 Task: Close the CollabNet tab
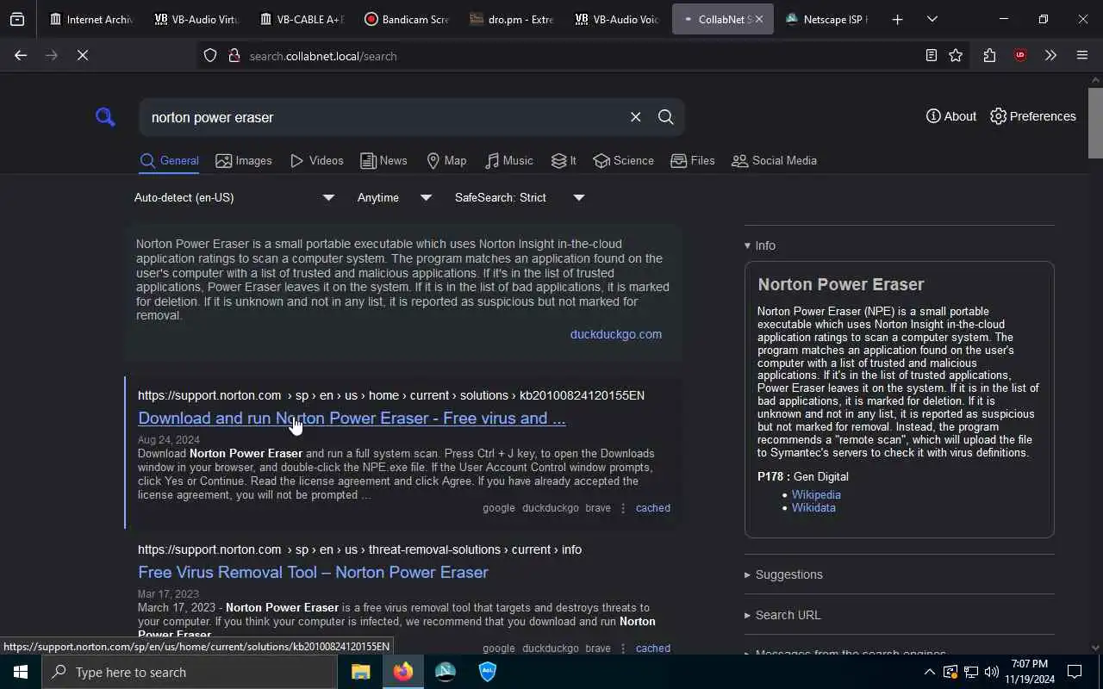759,19
